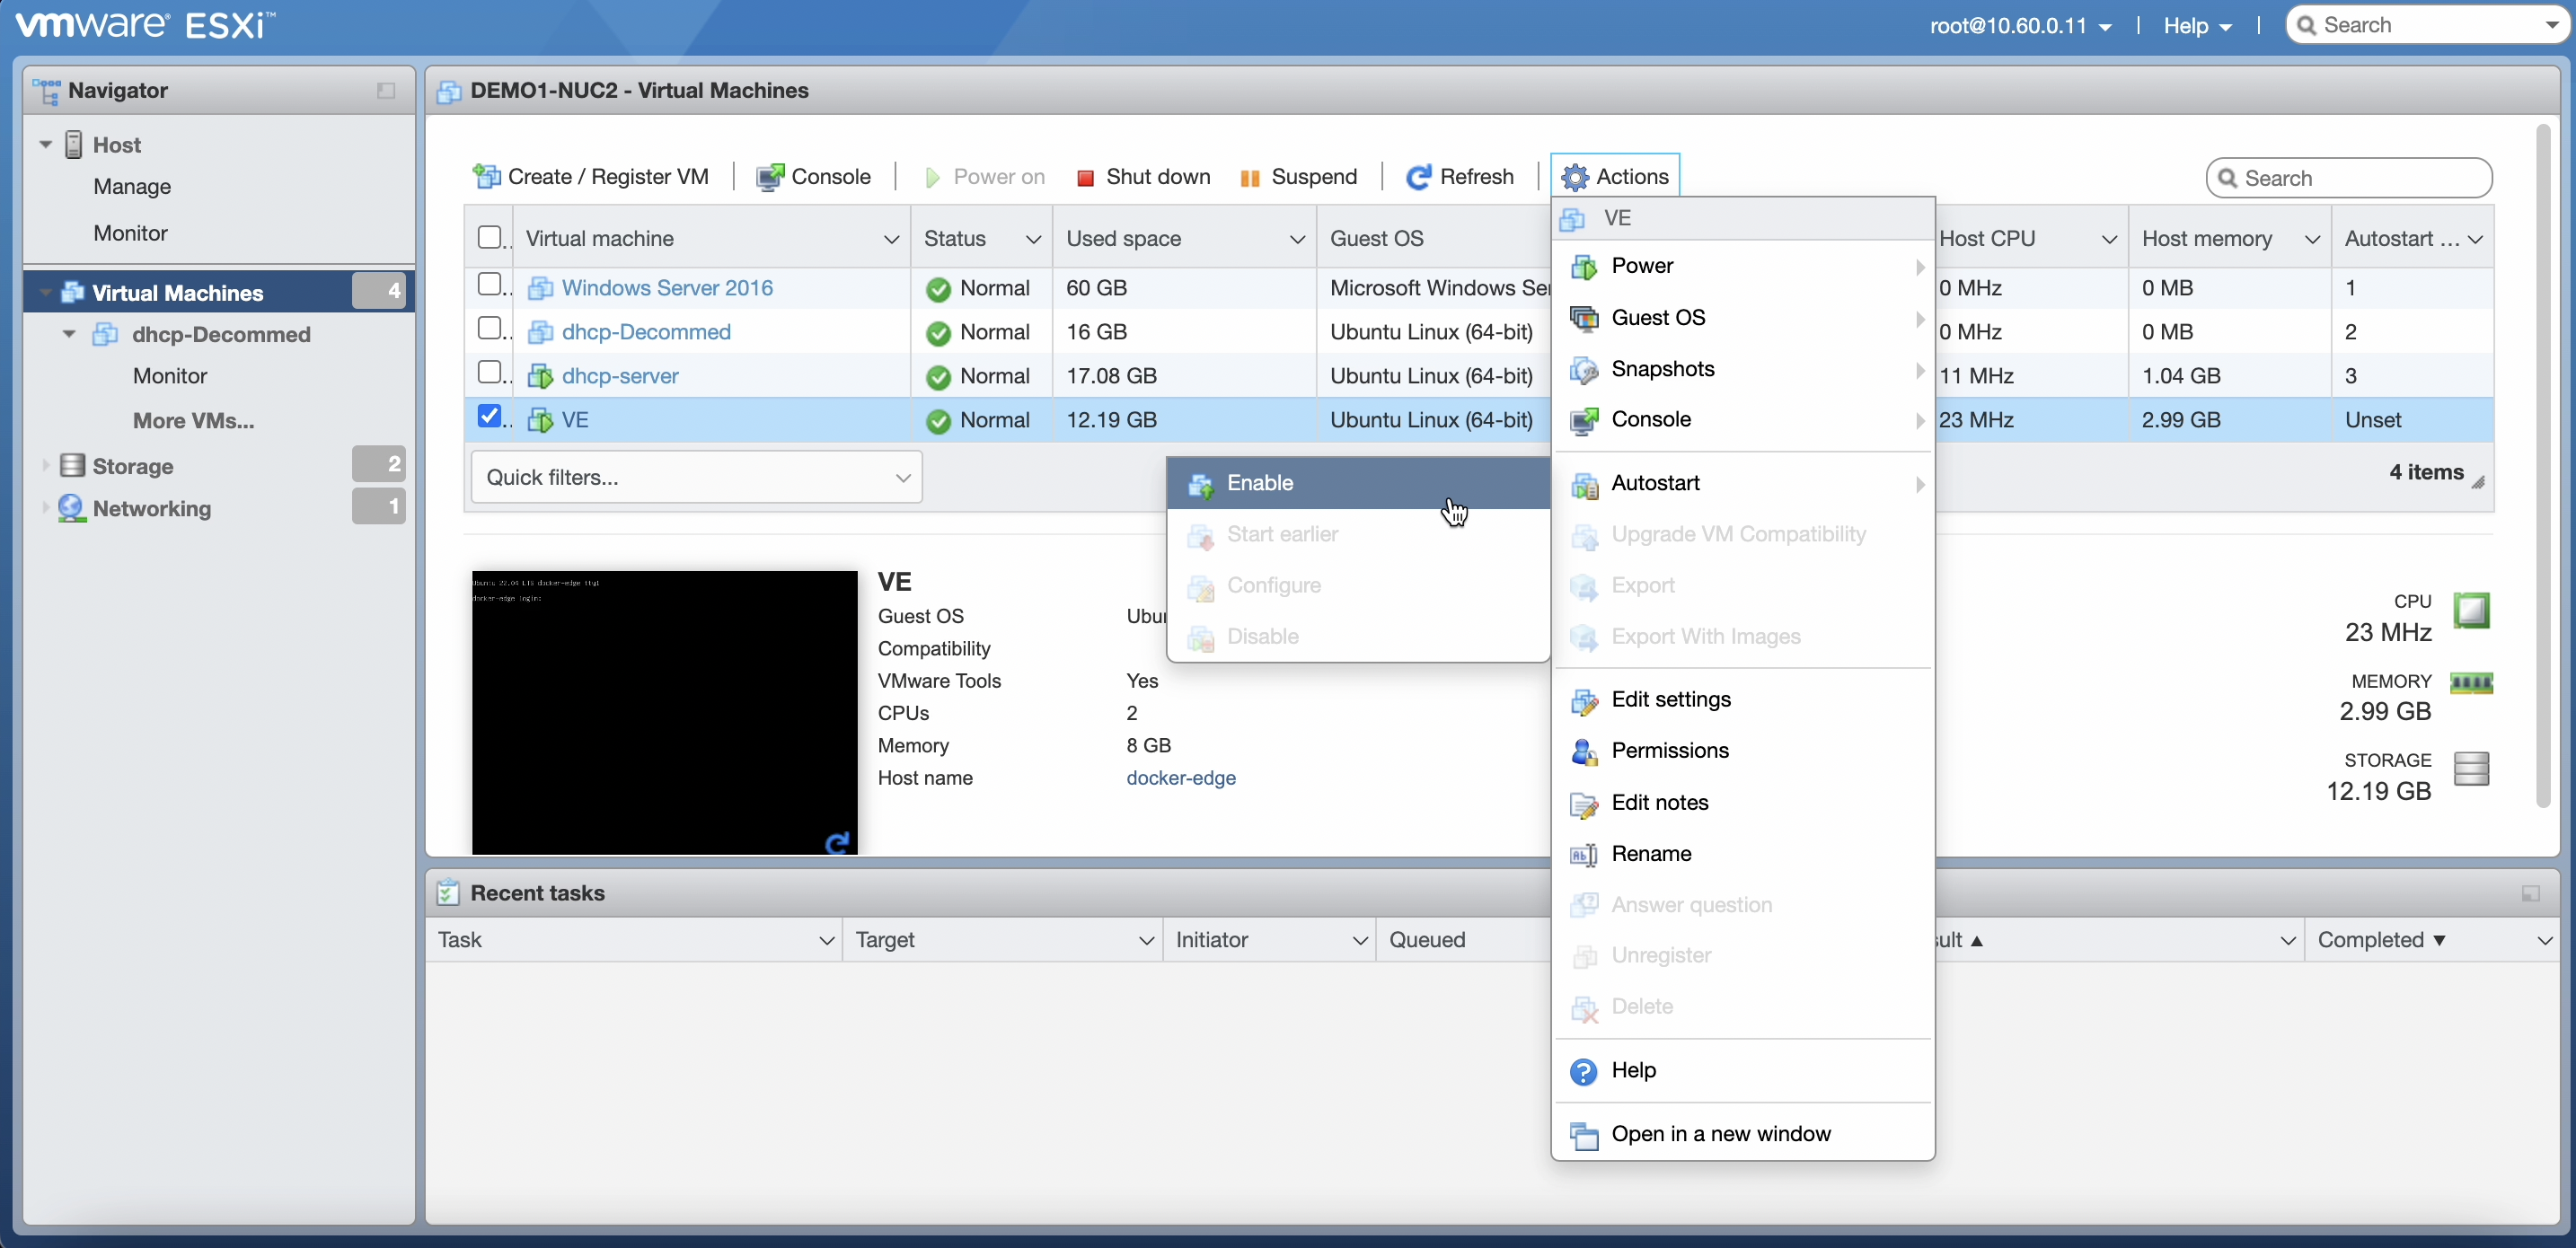Viewport: 2576px width, 1248px height.
Task: Open the Windows Server 2016 VM link
Action: [x=667, y=288]
